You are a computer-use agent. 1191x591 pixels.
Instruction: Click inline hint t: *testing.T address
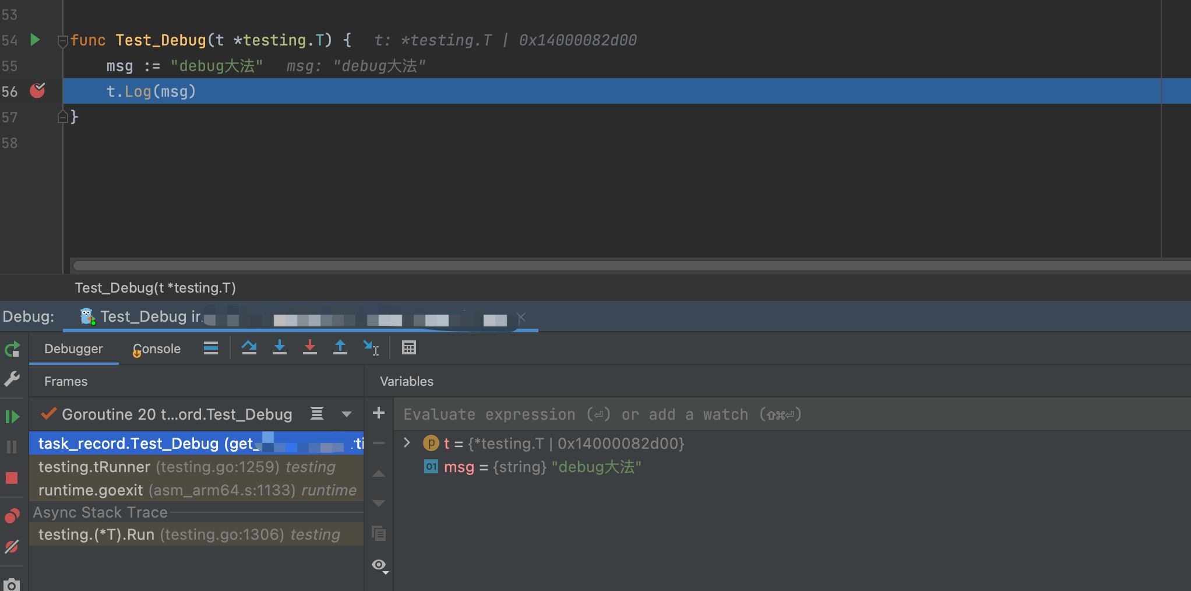pyautogui.click(x=505, y=40)
